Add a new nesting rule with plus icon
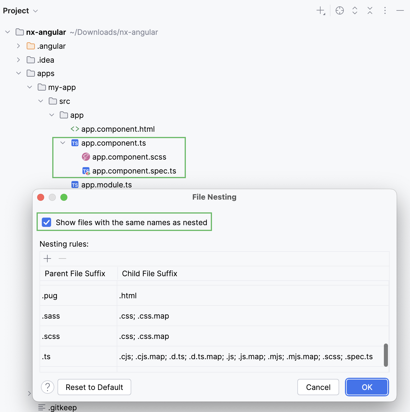This screenshot has width=410, height=412. (47, 259)
